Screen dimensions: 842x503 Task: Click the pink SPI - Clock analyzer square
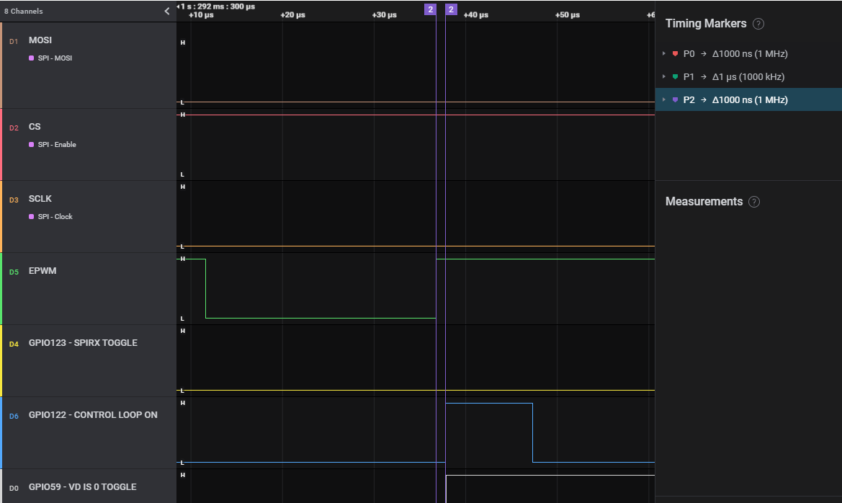click(x=32, y=217)
